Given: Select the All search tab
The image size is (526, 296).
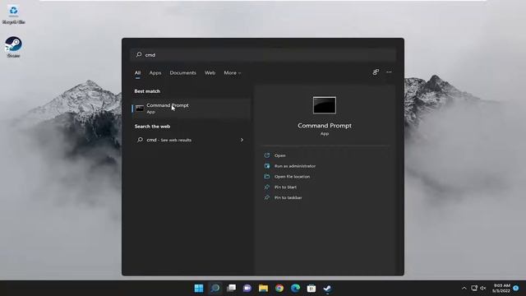Looking at the screenshot, I should [x=137, y=73].
